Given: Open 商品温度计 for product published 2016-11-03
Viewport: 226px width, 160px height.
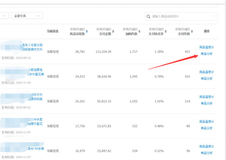Looking at the screenshot, I should pos(207,72).
